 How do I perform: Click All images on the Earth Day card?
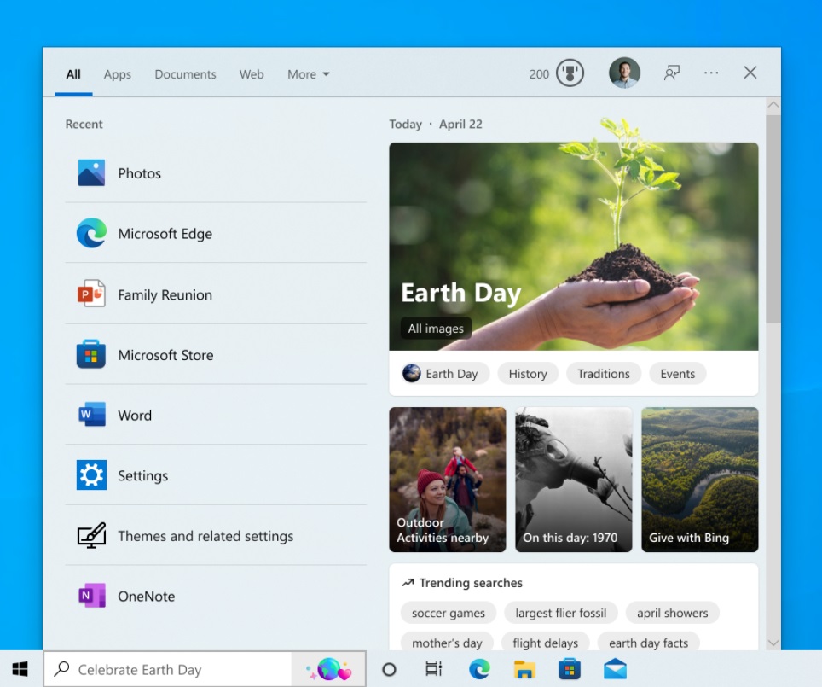[x=435, y=328]
